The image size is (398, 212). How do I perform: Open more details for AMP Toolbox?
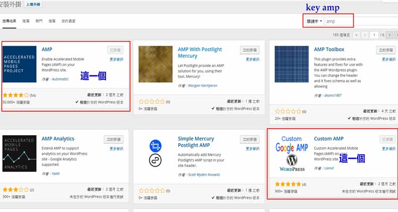click(x=388, y=59)
